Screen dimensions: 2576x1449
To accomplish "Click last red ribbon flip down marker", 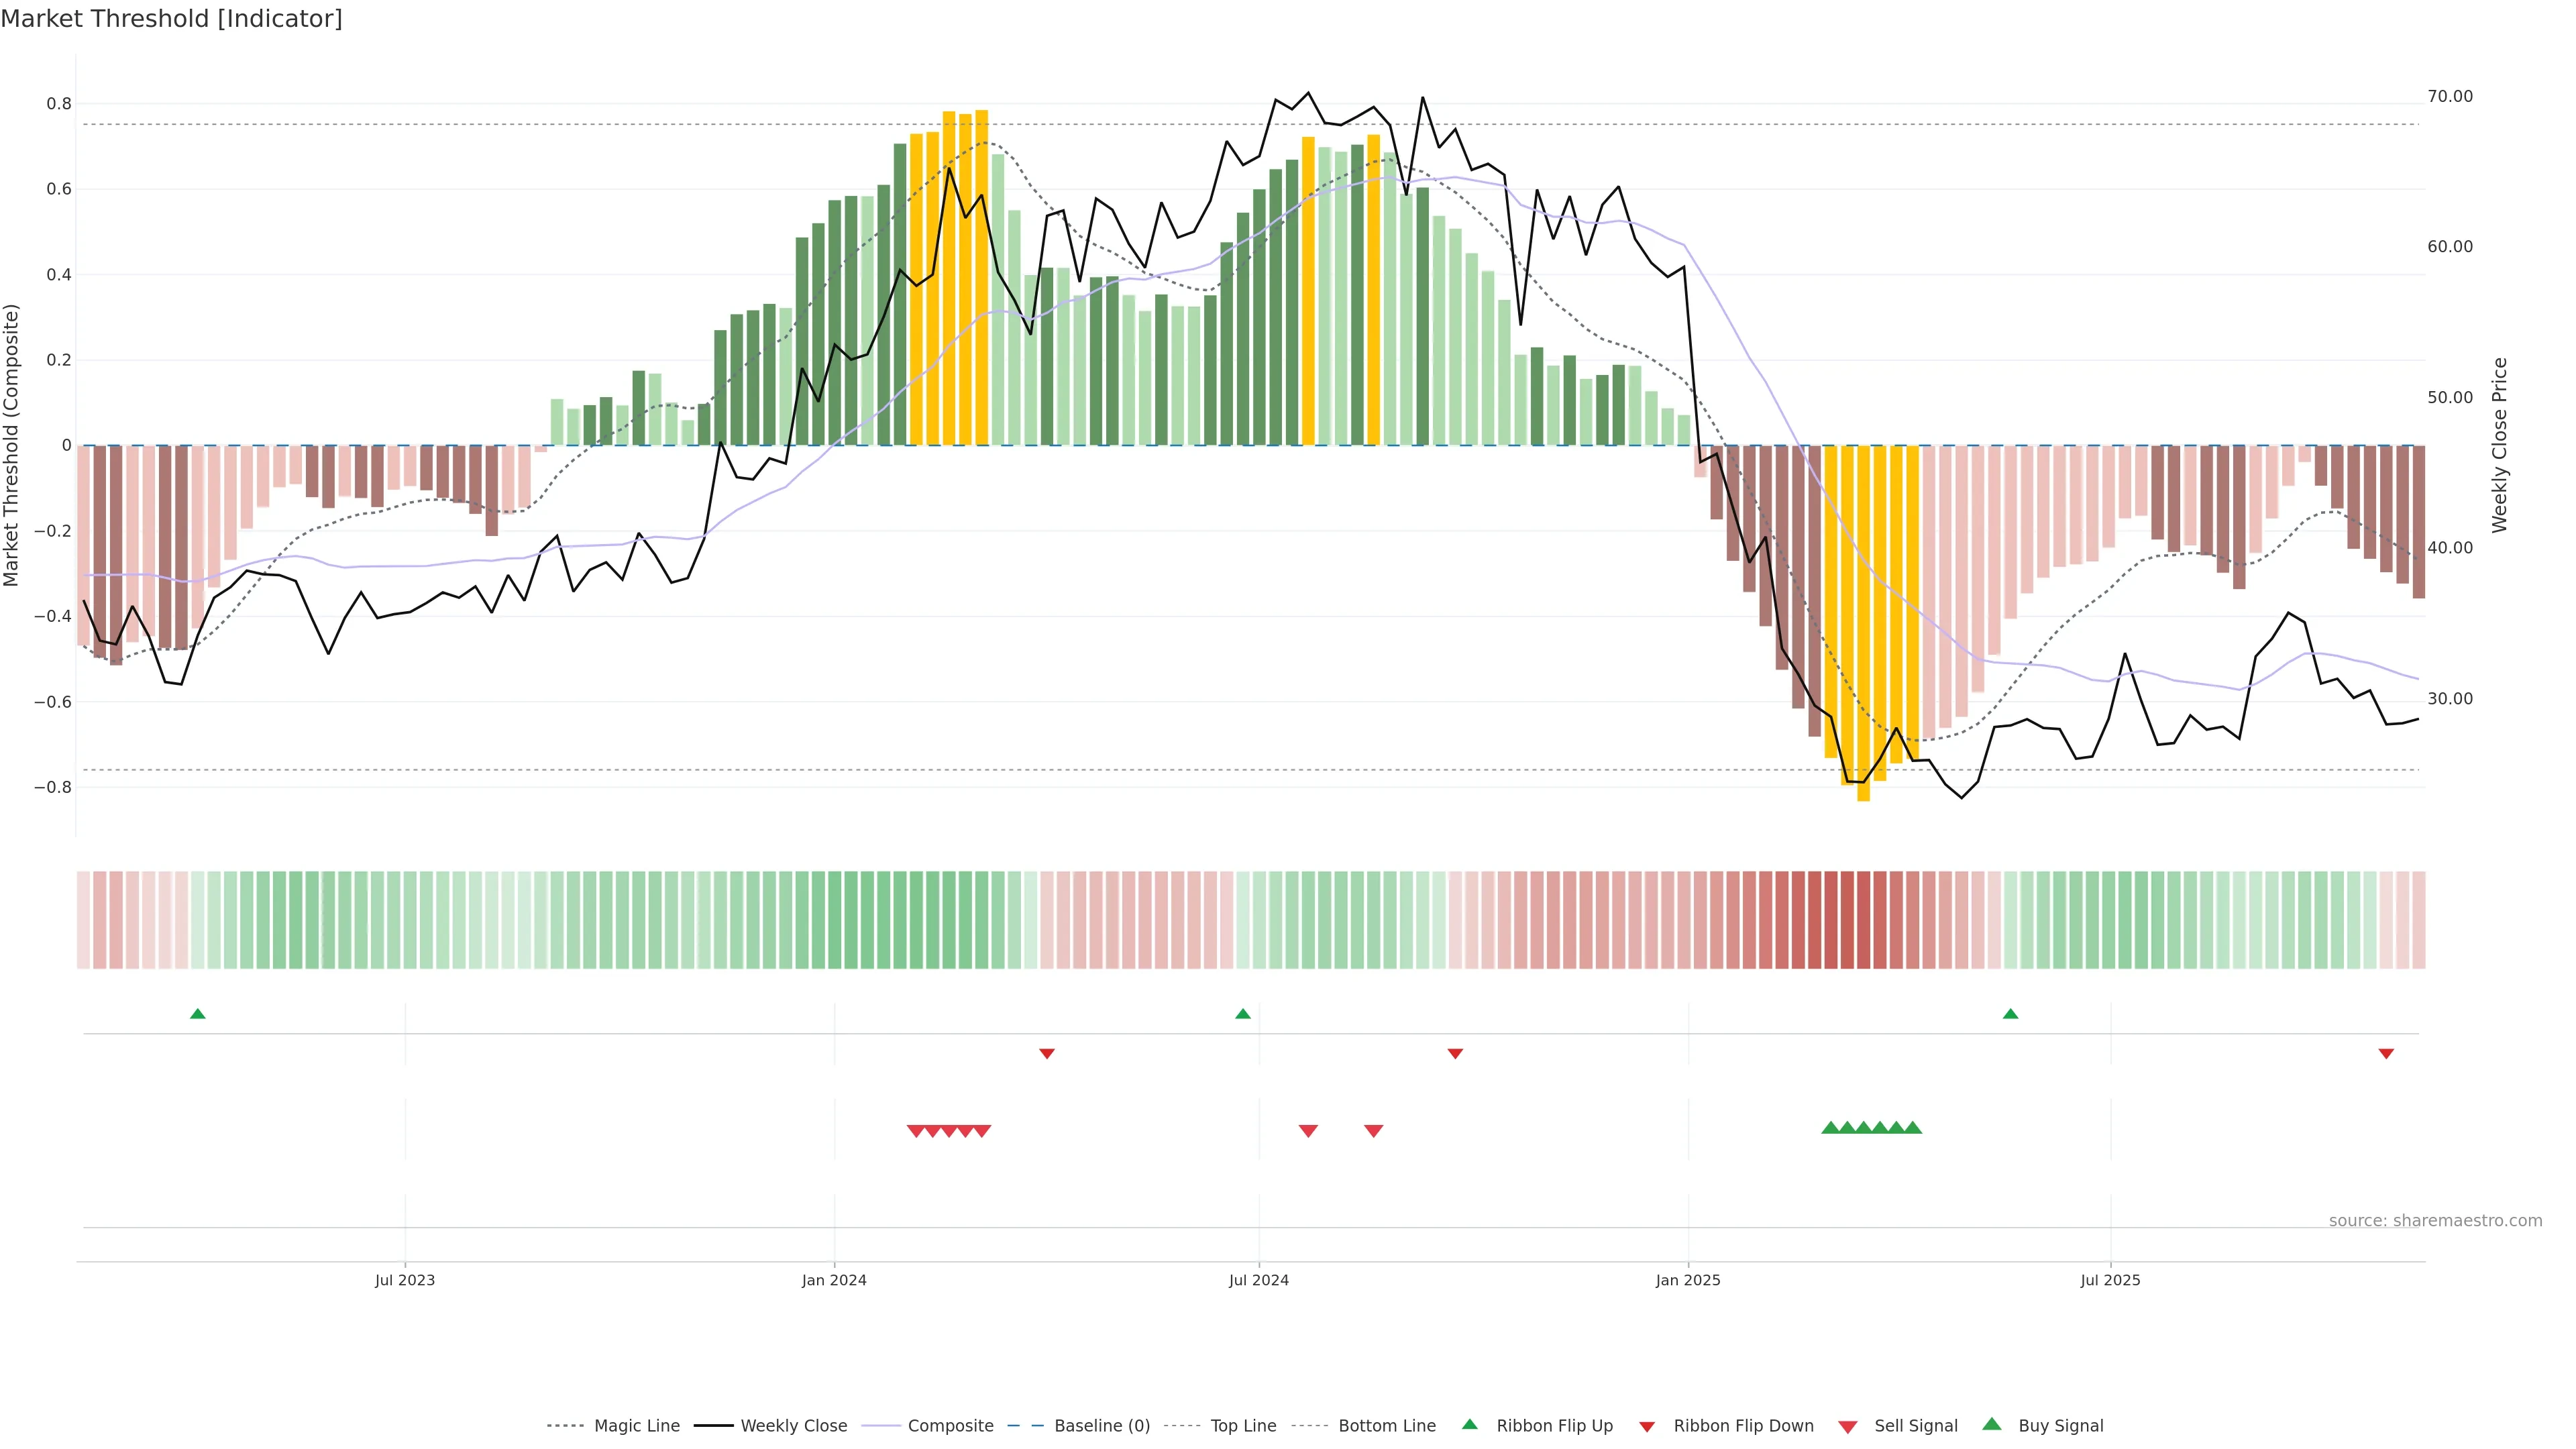I will pyautogui.click(x=2386, y=1053).
